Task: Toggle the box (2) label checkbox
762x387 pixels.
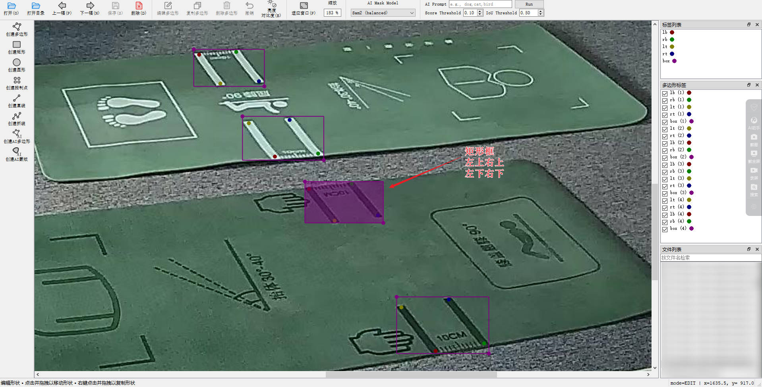Action: [x=665, y=158]
